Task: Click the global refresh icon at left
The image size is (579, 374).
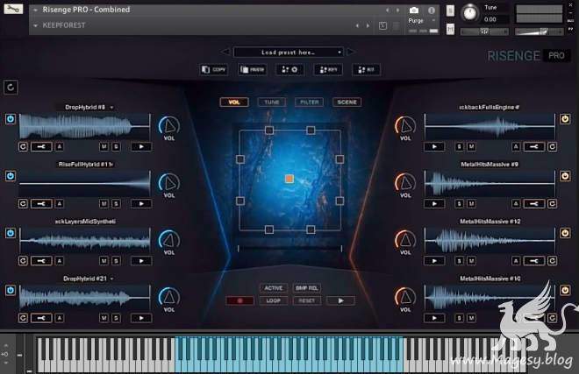Action: [11, 88]
